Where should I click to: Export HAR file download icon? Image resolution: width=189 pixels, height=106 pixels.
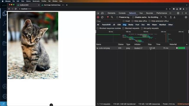[175, 17]
